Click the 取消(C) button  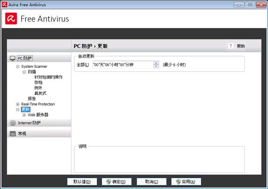click(151, 182)
